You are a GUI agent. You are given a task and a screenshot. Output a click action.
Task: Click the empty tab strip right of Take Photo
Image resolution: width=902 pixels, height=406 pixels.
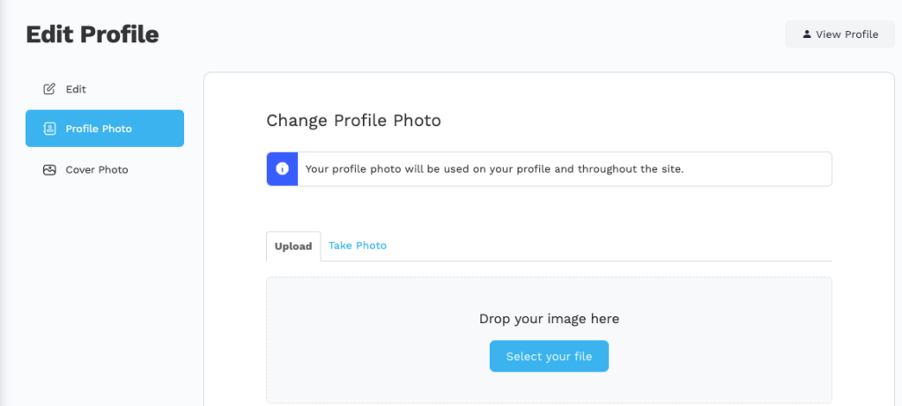point(617,246)
